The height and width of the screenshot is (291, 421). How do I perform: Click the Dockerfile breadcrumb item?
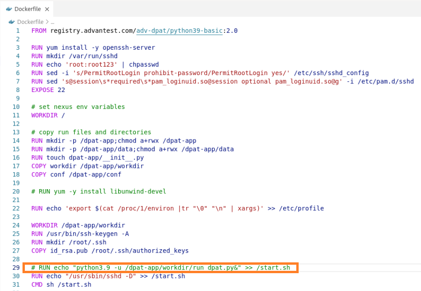pyautogui.click(x=30, y=22)
